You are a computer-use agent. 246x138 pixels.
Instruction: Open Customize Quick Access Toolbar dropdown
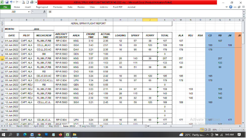36,2
